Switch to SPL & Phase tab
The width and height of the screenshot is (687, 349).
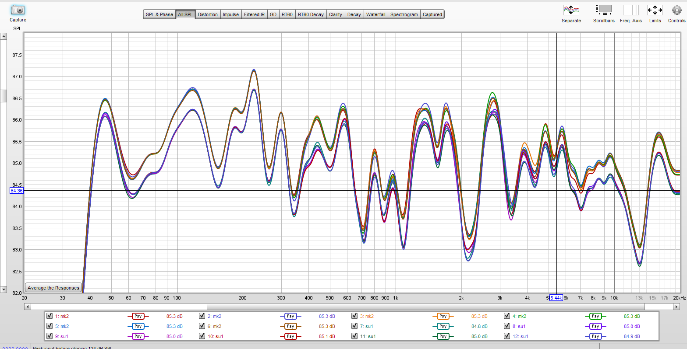159,14
